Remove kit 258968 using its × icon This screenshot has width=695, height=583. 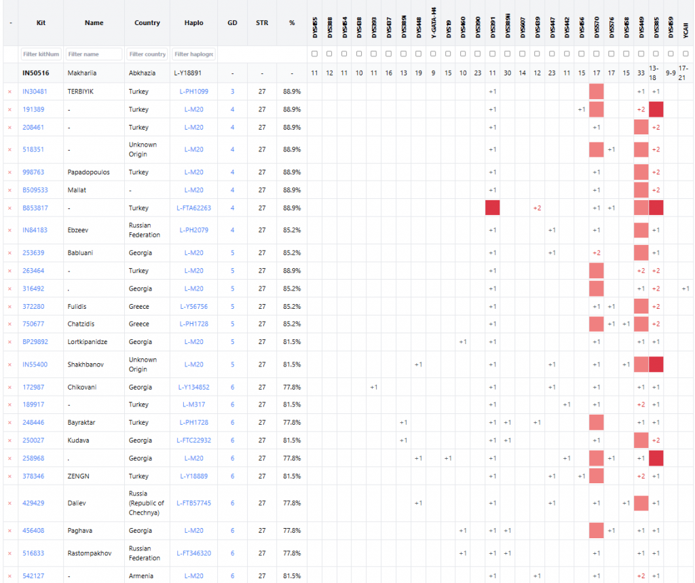10,459
